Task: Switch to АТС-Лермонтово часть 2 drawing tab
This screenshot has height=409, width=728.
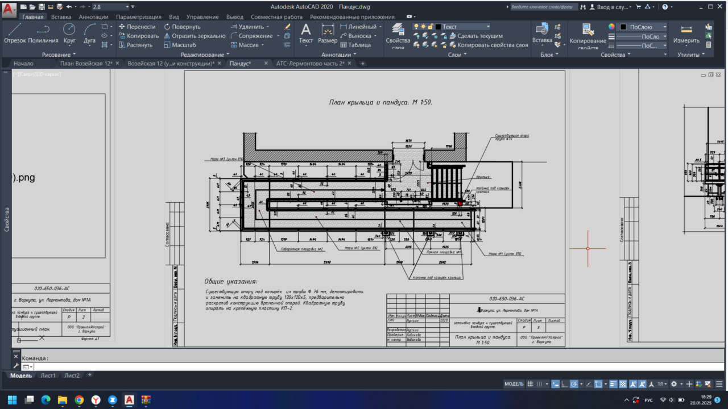Action: (x=310, y=64)
